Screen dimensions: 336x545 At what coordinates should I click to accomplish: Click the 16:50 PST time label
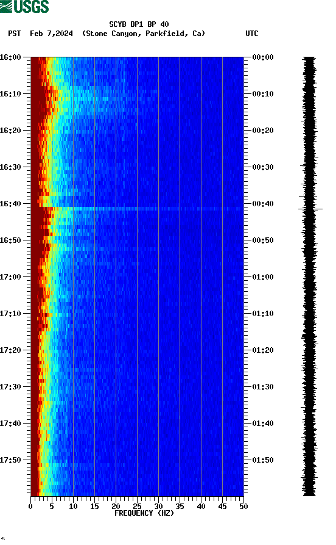[10, 240]
